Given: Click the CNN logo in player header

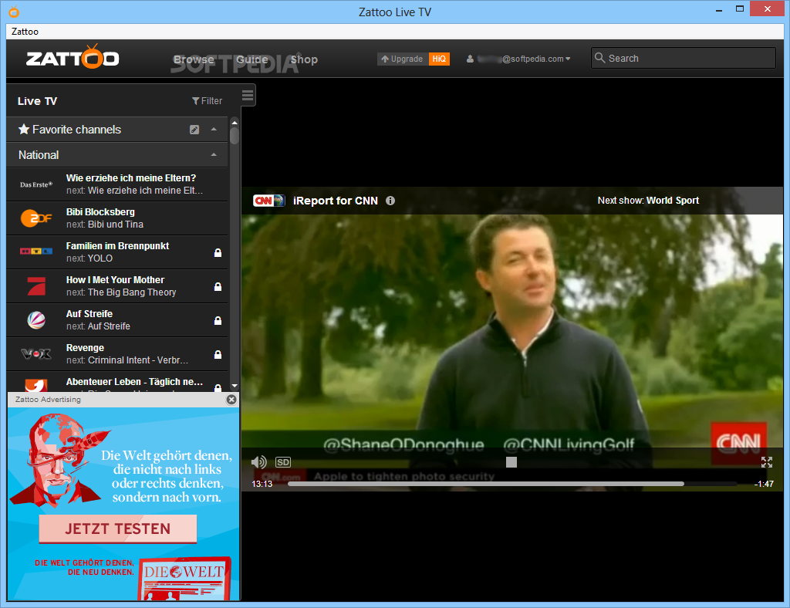Looking at the screenshot, I should [269, 201].
